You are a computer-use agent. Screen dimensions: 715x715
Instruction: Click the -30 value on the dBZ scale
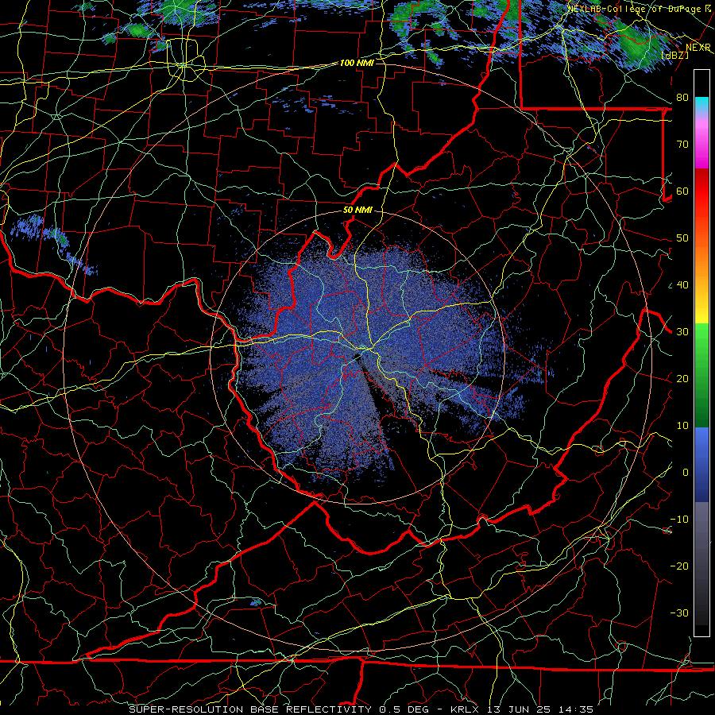point(679,613)
